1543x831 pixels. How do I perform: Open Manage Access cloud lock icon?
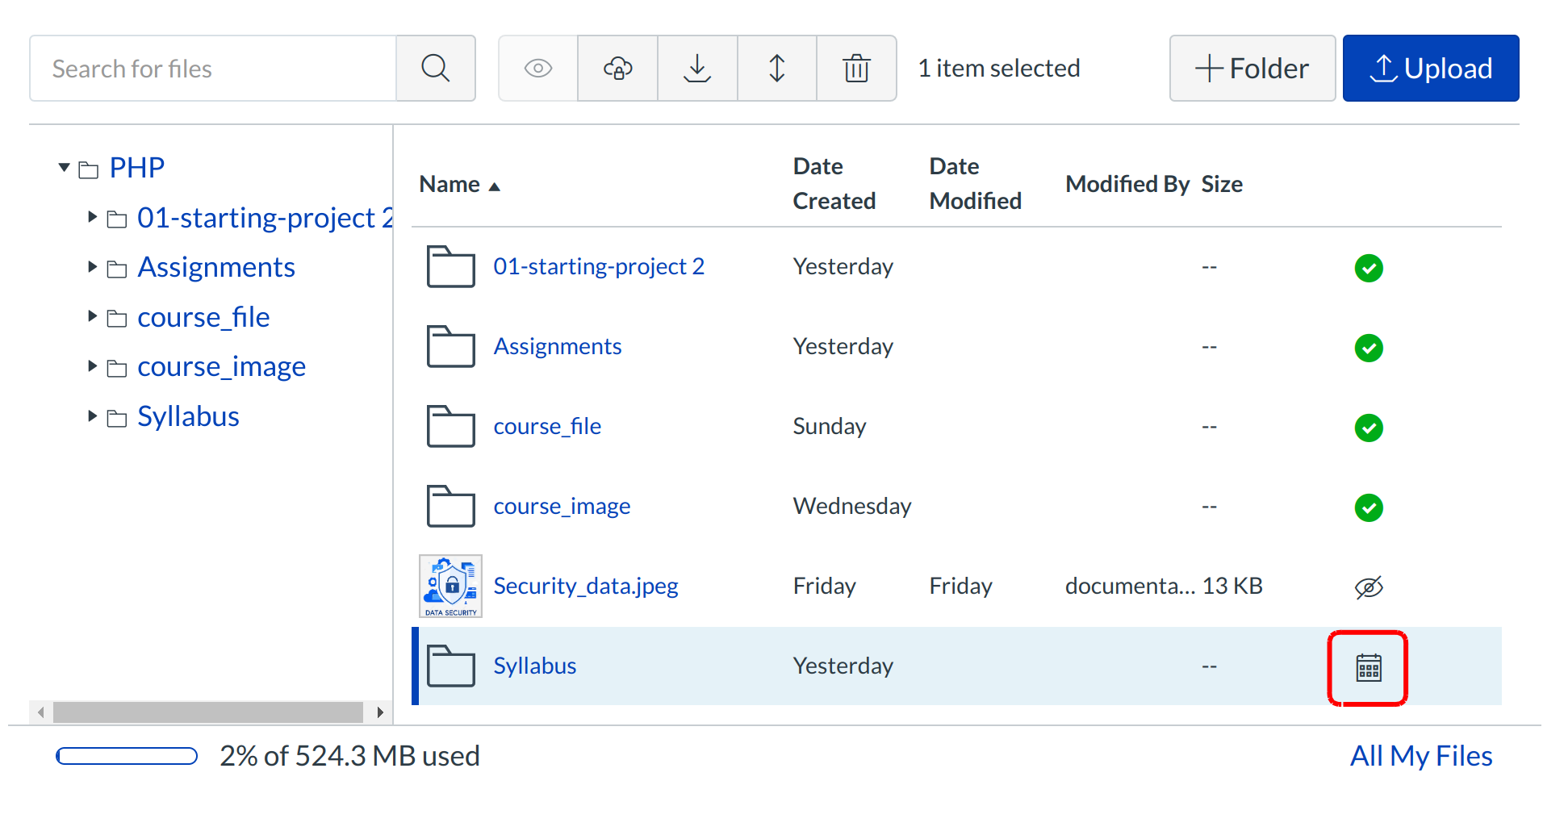tap(617, 69)
